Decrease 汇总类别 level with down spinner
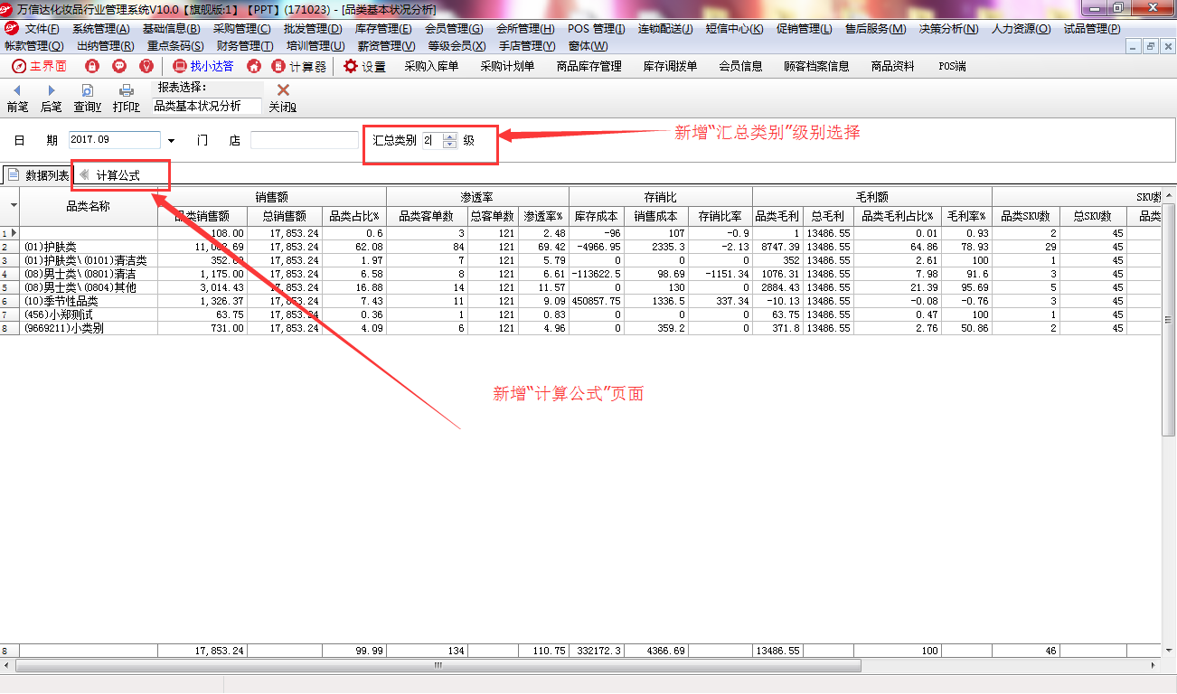1177x694 pixels. point(450,145)
